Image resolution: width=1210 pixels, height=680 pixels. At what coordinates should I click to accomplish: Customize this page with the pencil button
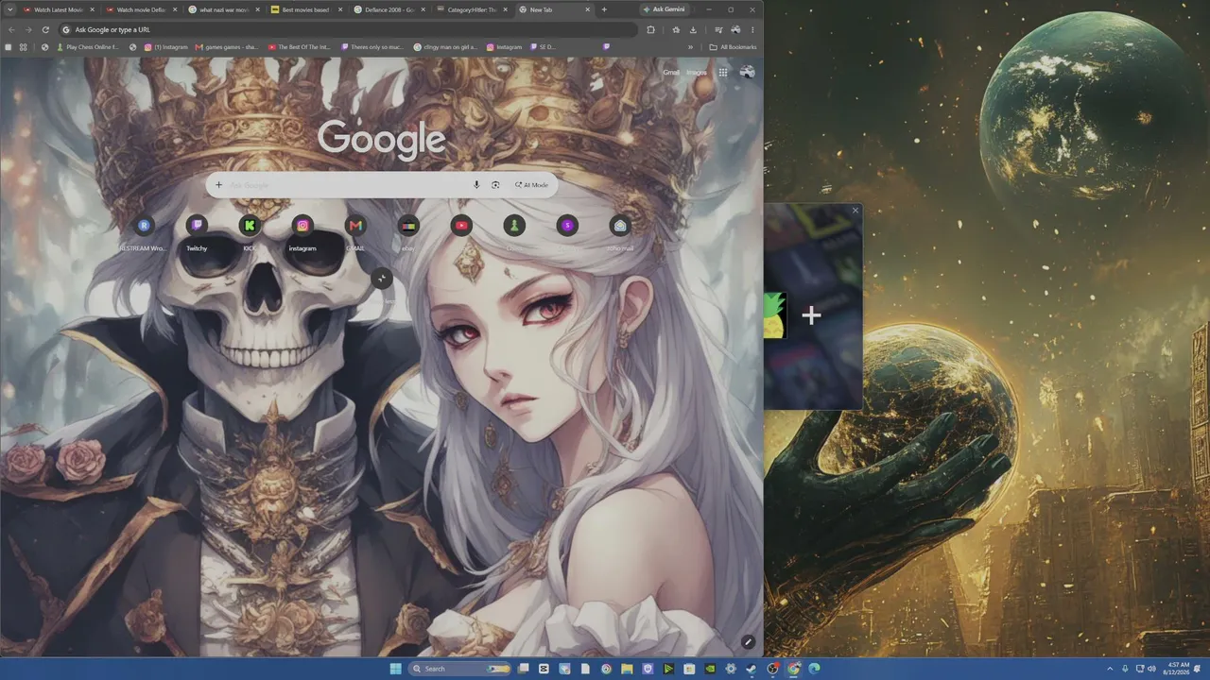[x=748, y=641]
